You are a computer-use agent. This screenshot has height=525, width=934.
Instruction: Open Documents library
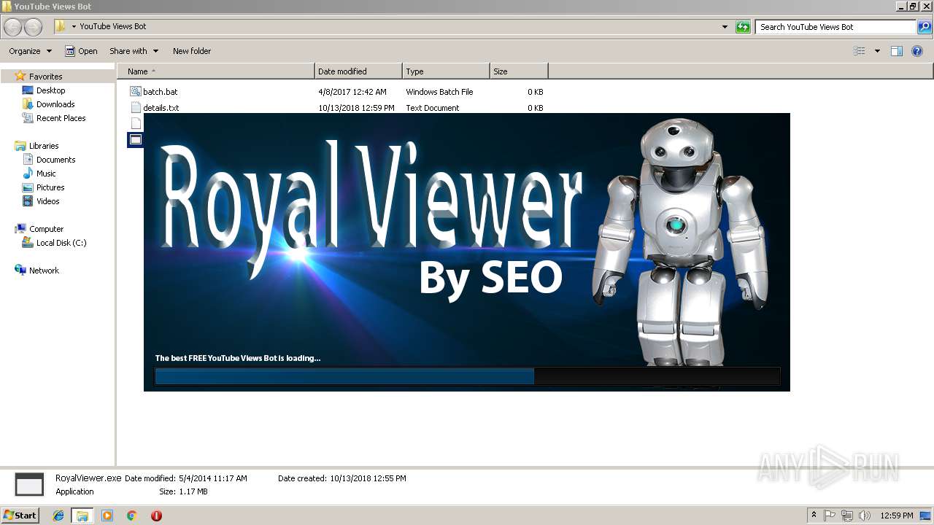coord(55,160)
